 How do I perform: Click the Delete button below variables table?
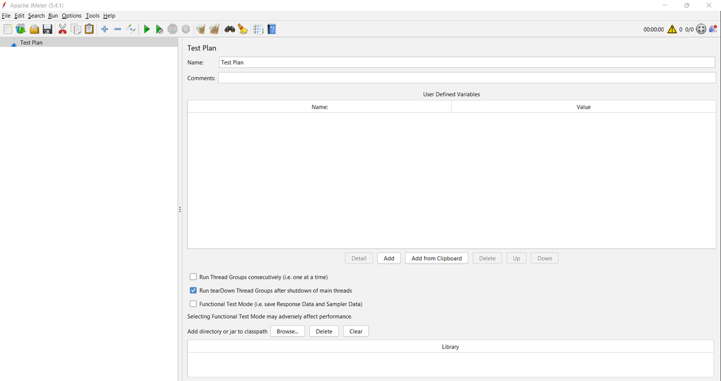[x=487, y=258]
